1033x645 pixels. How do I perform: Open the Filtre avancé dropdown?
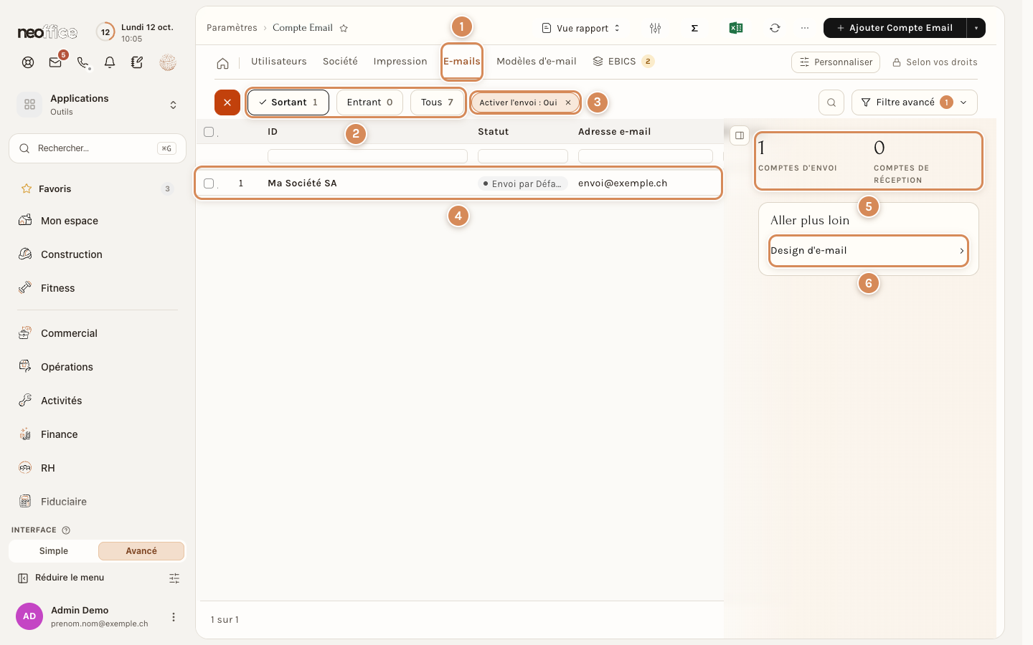tap(915, 102)
